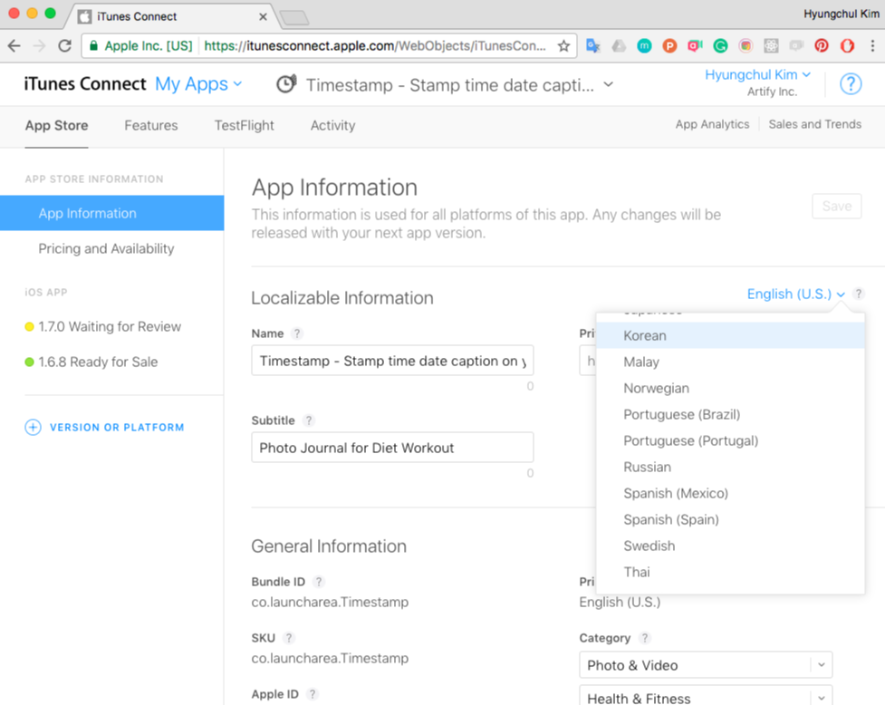Choose Russian from language list

coord(730,468)
